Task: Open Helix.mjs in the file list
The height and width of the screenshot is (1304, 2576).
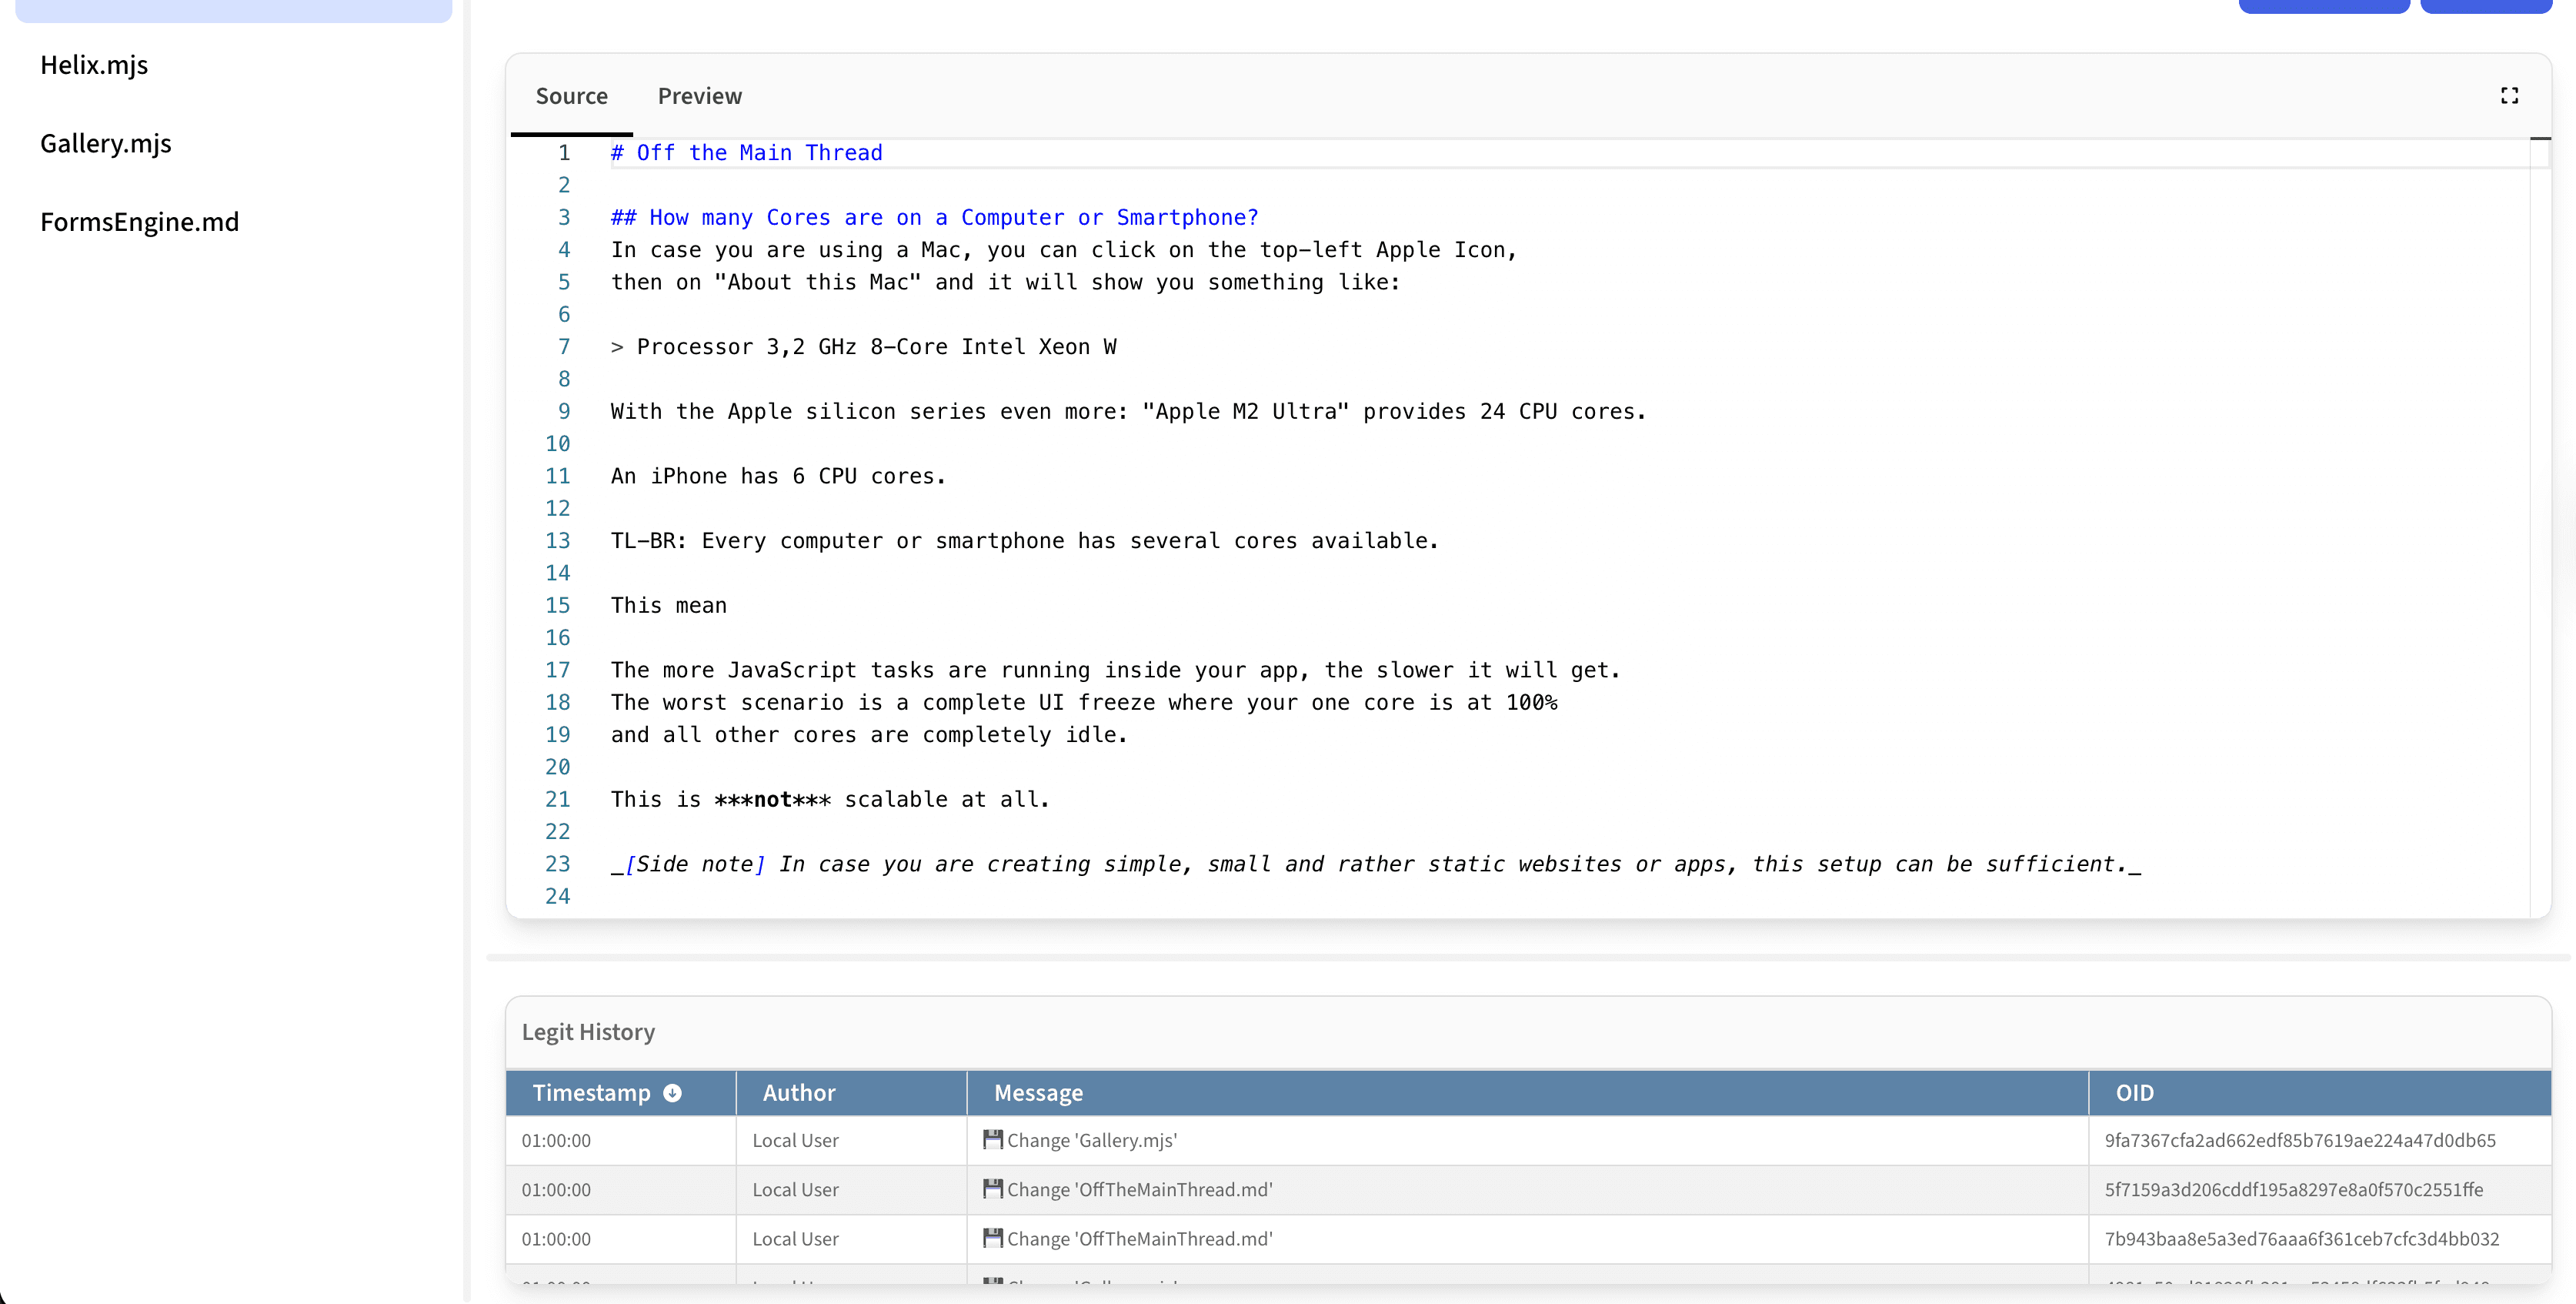Action: coord(94,65)
